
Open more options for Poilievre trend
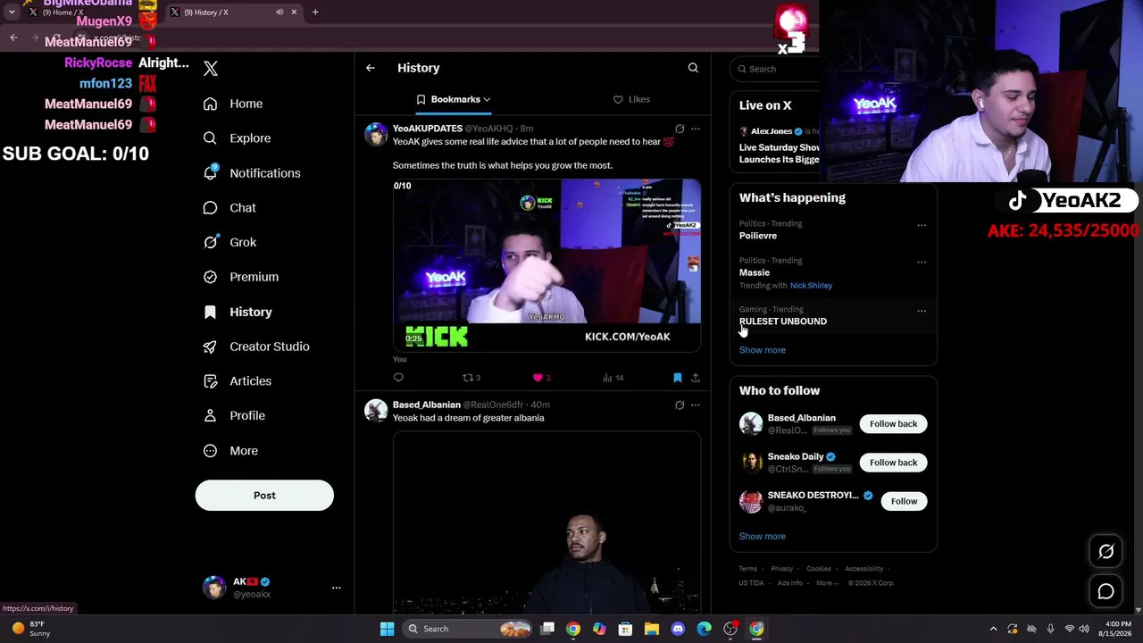(922, 225)
